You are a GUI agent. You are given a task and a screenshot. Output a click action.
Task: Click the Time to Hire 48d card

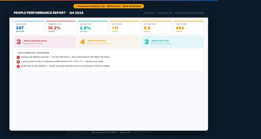pos(189,27)
